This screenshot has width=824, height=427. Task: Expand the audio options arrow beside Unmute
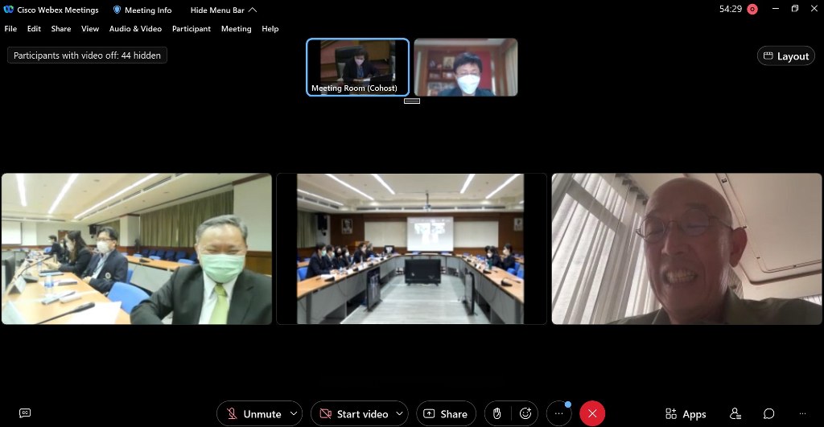coord(294,413)
